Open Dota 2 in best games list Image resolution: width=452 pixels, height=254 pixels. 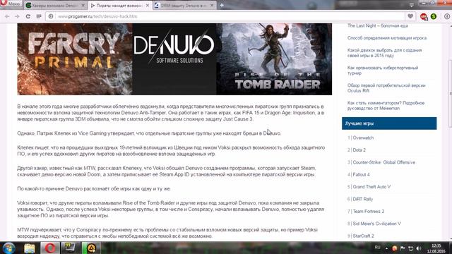point(359,150)
